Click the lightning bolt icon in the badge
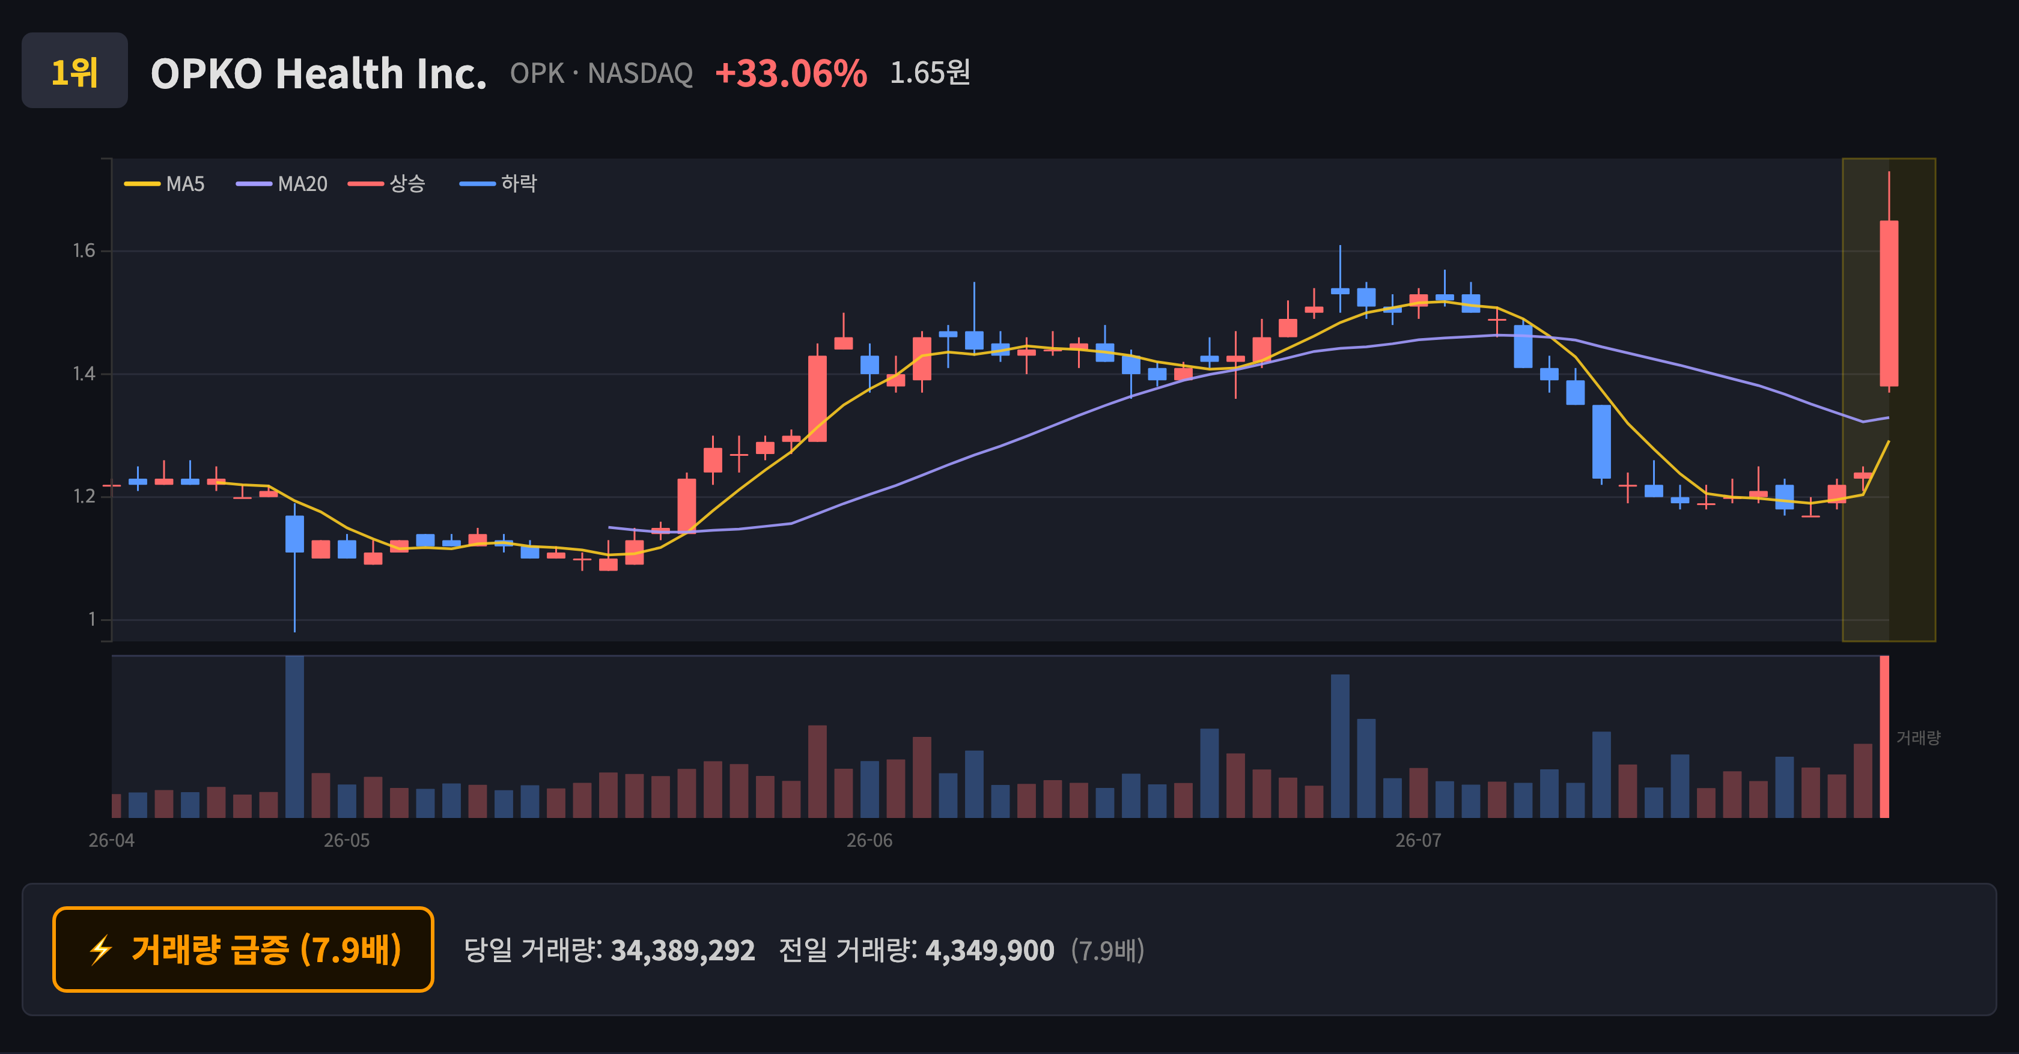Screen dimensions: 2019x1054 pyautogui.click(x=101, y=950)
